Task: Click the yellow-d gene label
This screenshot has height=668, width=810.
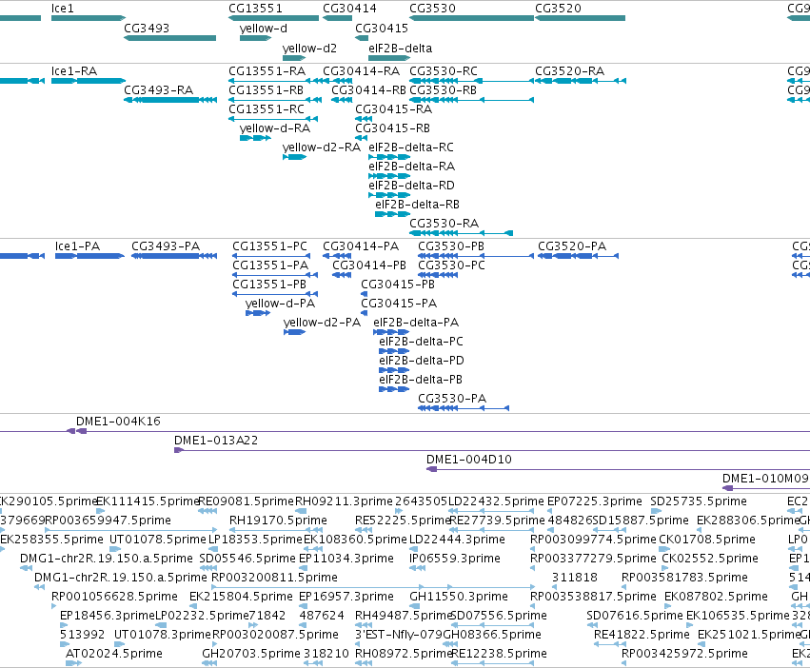Action: coord(264,29)
